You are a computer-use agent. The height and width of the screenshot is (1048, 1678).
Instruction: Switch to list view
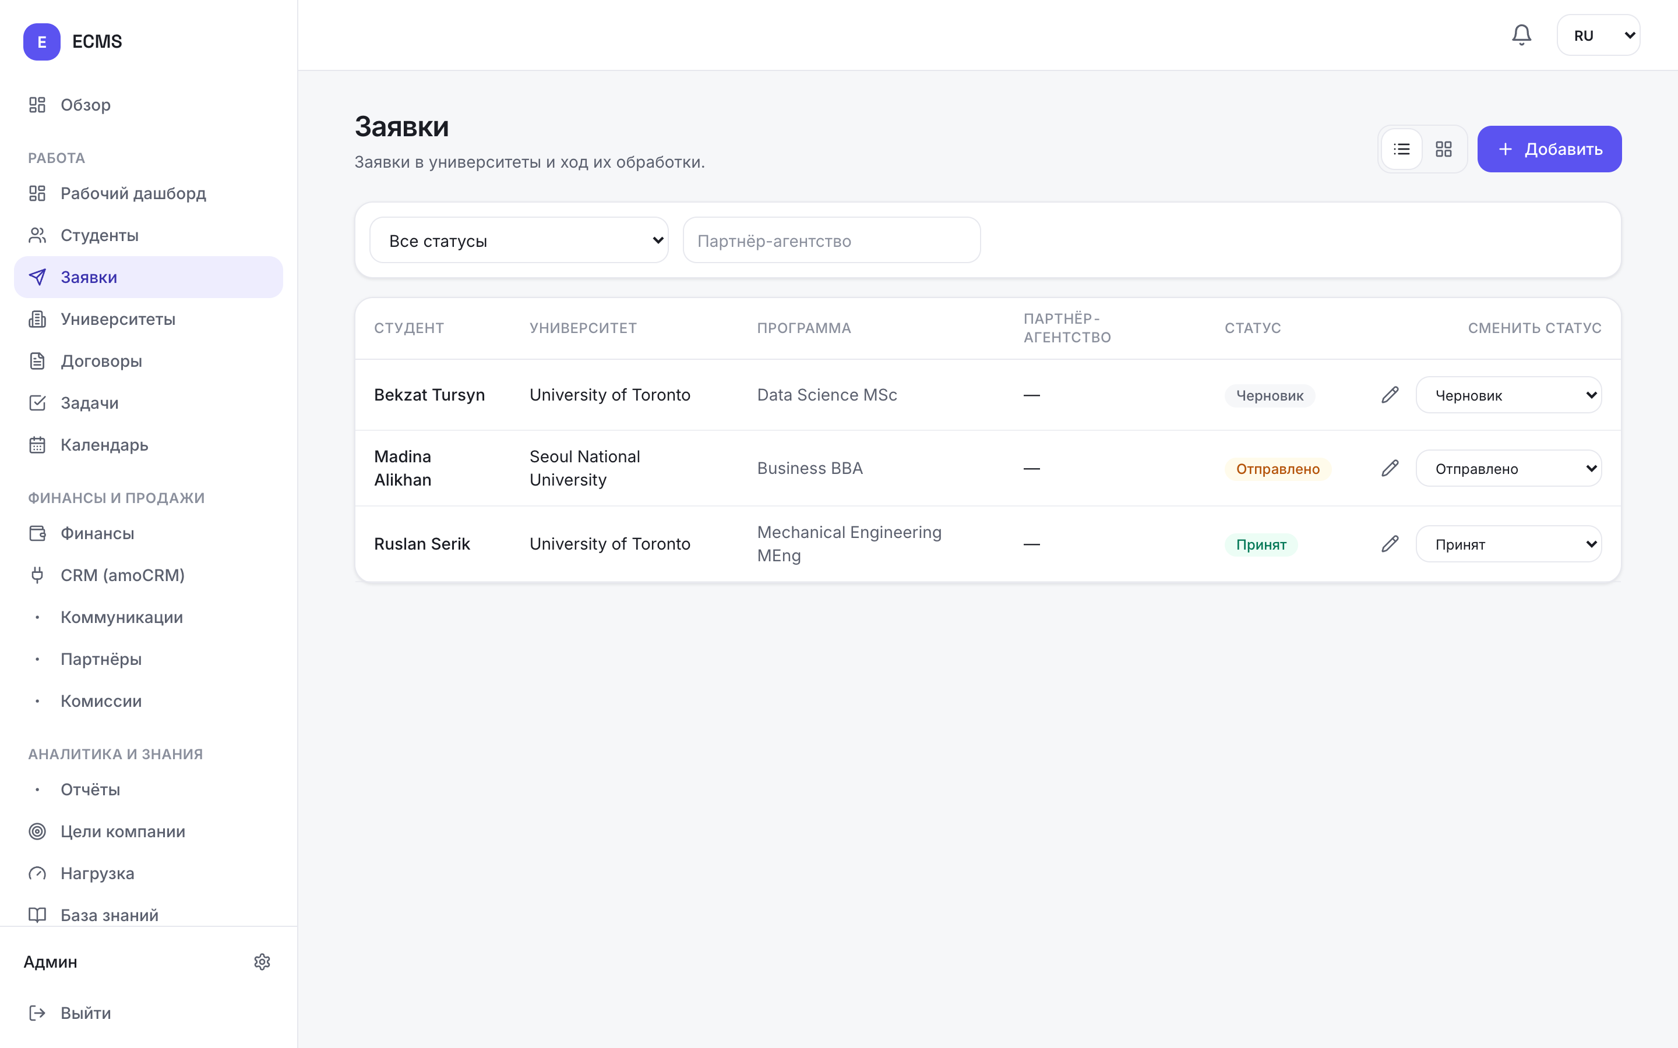1401,149
